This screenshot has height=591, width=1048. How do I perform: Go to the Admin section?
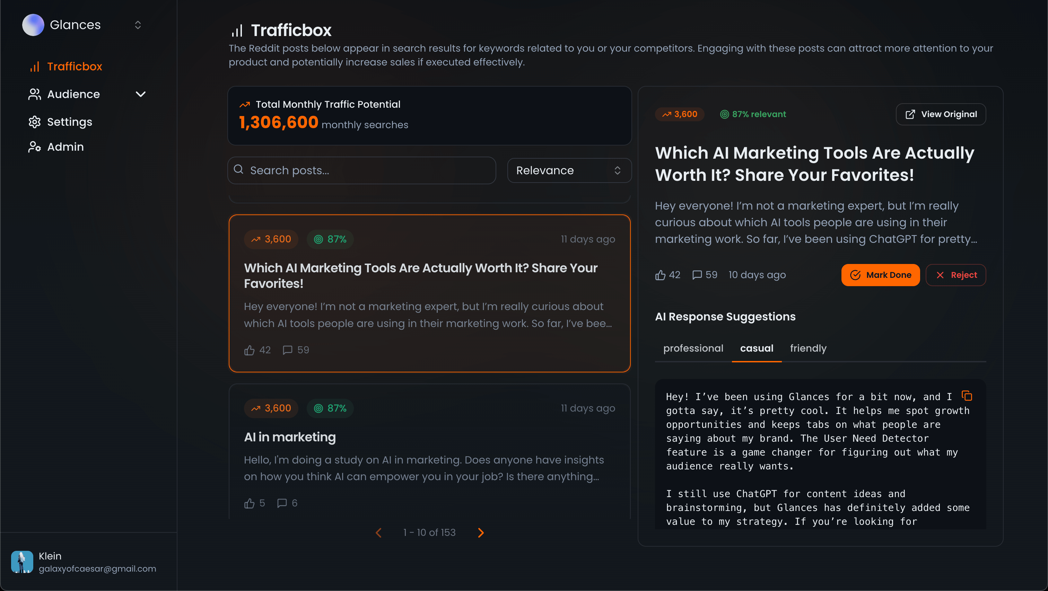click(x=65, y=147)
